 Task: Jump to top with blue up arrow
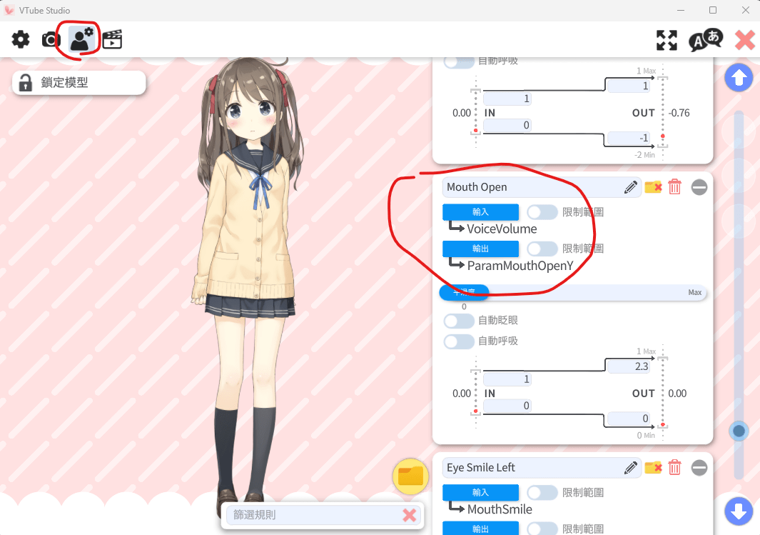click(x=739, y=78)
